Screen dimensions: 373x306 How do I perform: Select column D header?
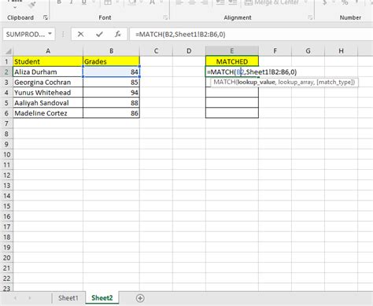coord(189,51)
